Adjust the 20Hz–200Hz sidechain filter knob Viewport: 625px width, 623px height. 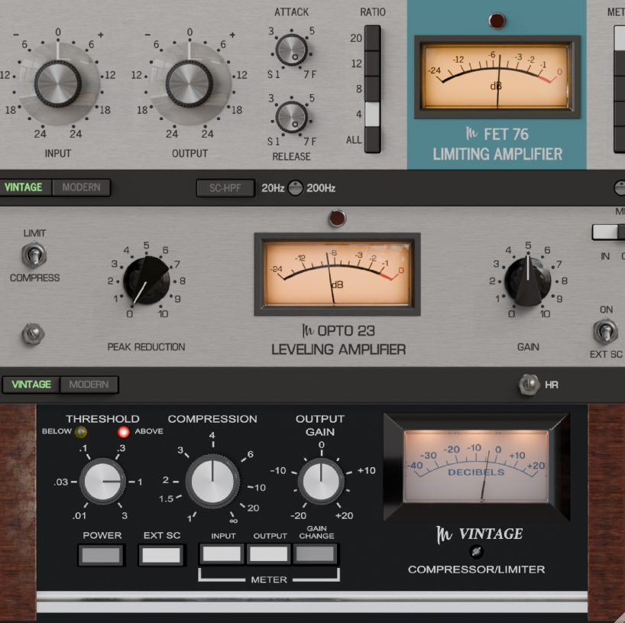click(x=296, y=188)
